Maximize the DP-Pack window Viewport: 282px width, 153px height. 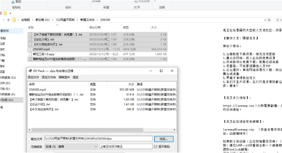161,71
